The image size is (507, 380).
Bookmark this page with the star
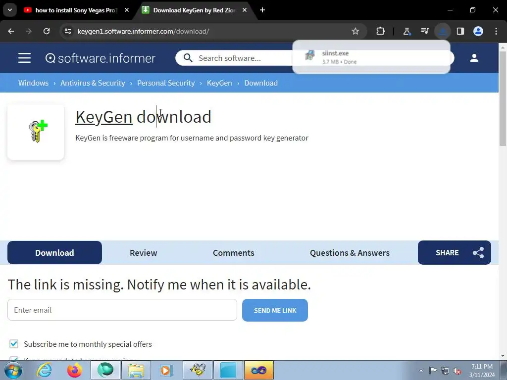click(x=355, y=31)
